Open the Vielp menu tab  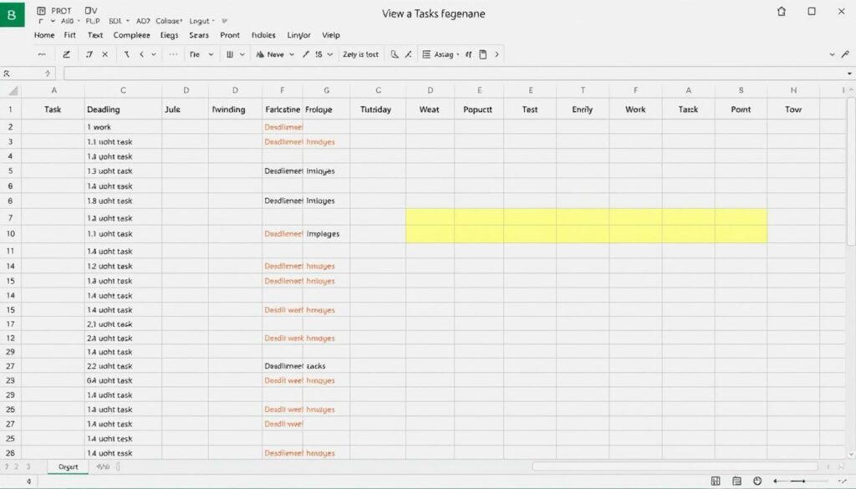coord(331,35)
